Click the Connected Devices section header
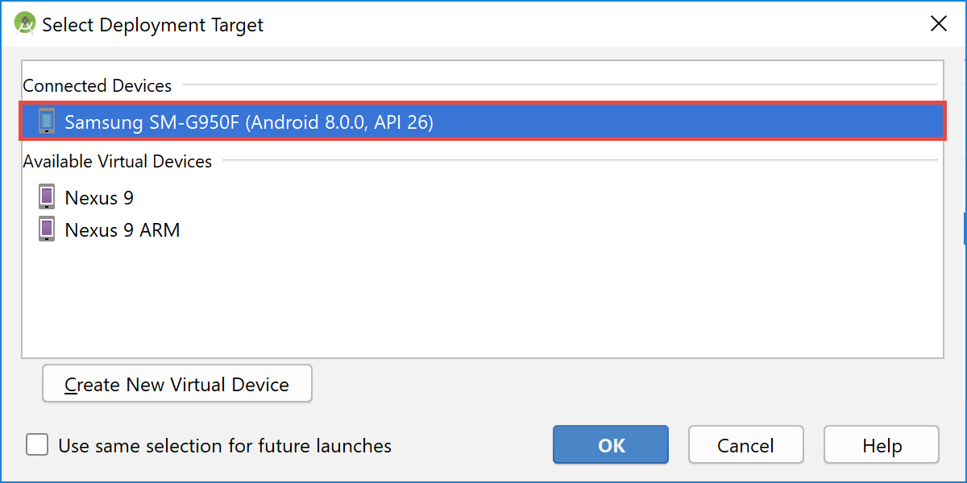The width and height of the screenshot is (967, 483). [x=98, y=85]
